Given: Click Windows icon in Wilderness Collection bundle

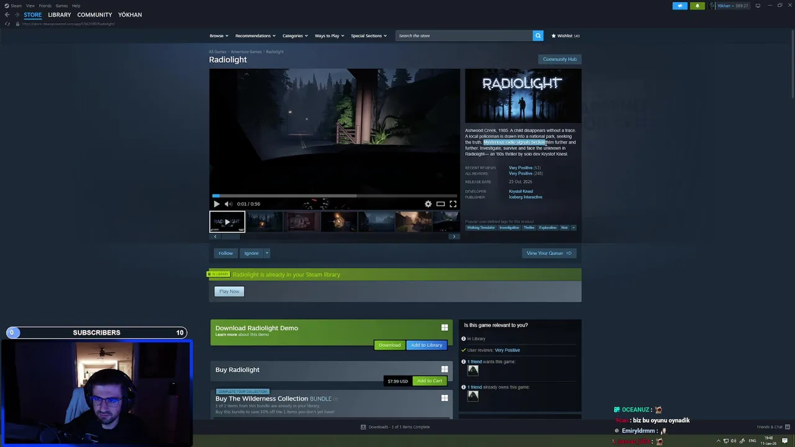Looking at the screenshot, I should point(444,398).
